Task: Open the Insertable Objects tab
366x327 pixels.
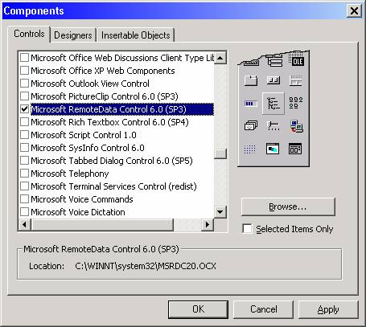Action: pyautogui.click(x=136, y=35)
